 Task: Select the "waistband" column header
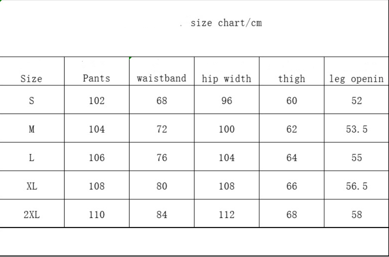coord(162,78)
